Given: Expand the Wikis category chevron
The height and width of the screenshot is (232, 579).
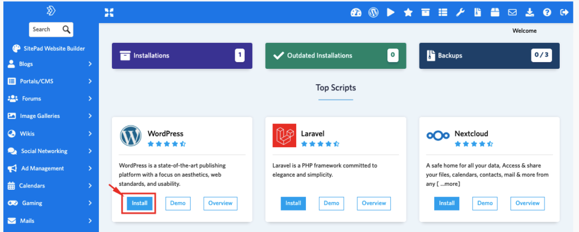Looking at the screenshot, I should [90, 134].
